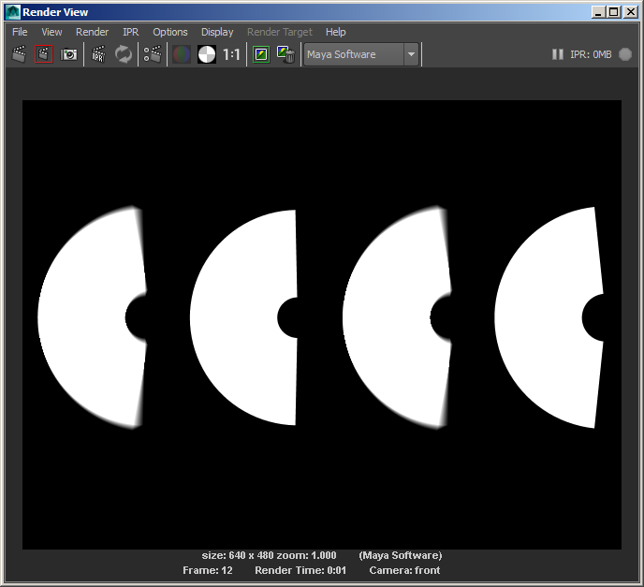
Task: Pause IPR tuning with the pause button
Action: 557,54
